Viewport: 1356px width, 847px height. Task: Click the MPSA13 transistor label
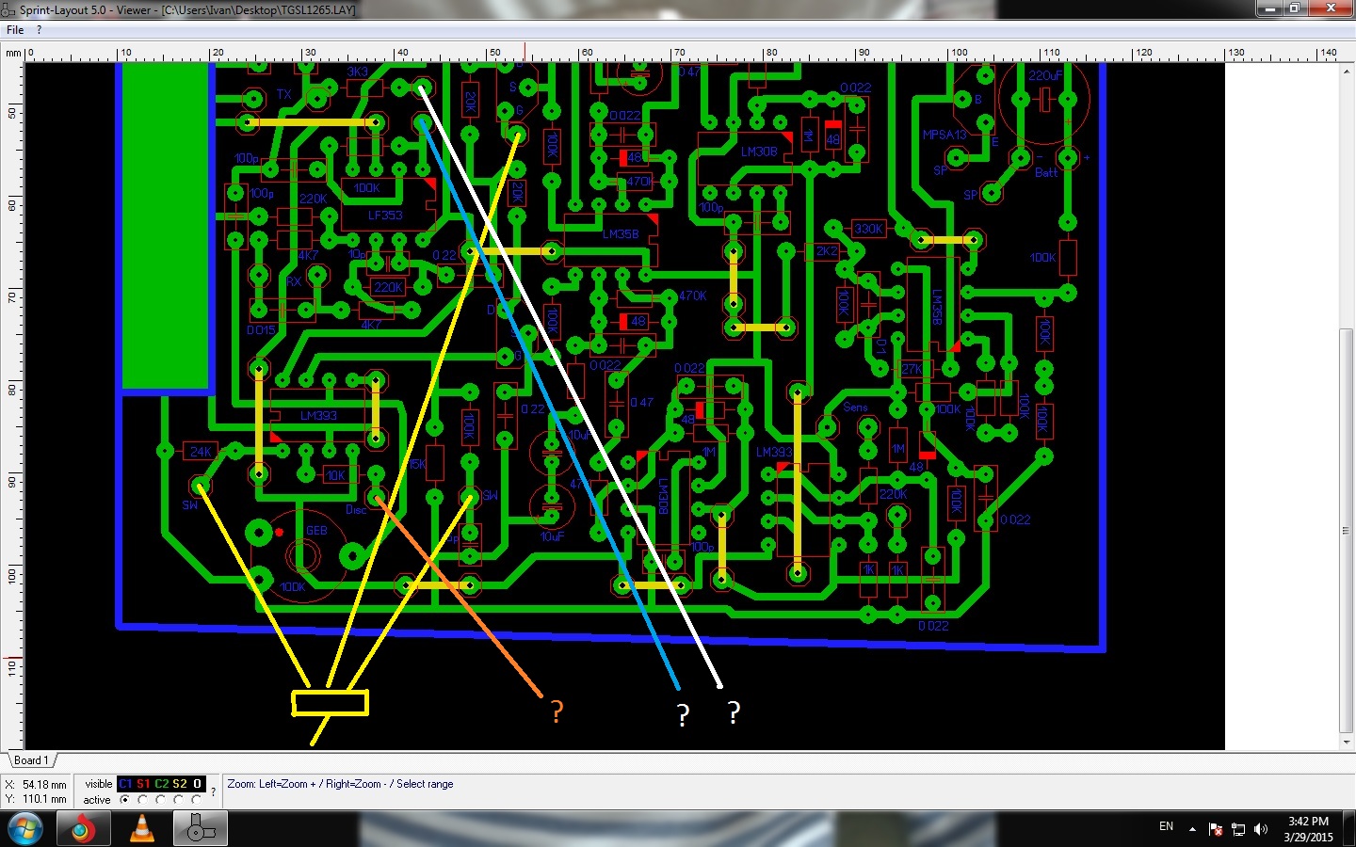[x=944, y=135]
